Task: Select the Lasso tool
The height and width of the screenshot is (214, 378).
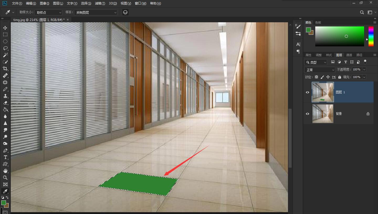Action: point(5,48)
